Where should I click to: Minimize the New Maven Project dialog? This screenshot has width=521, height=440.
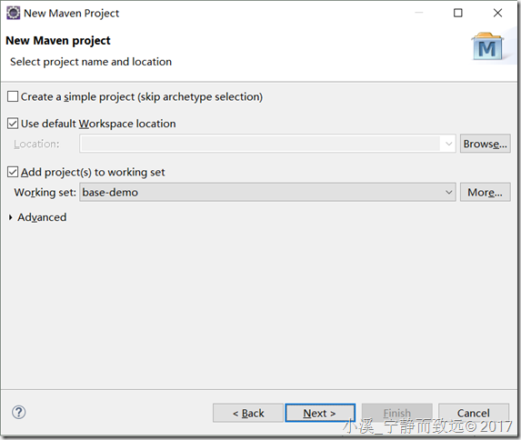[x=419, y=13]
